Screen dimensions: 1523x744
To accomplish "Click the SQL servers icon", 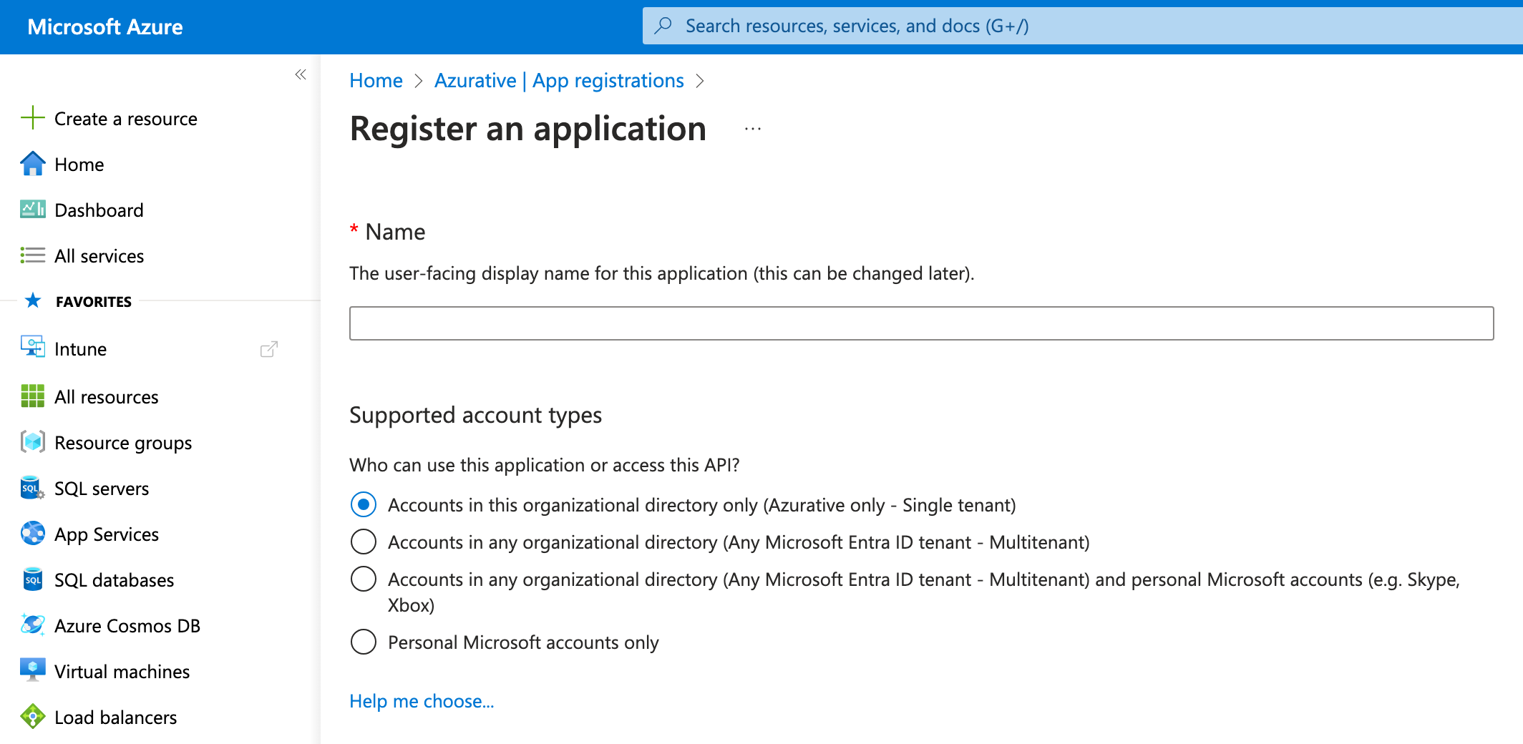I will tap(33, 488).
